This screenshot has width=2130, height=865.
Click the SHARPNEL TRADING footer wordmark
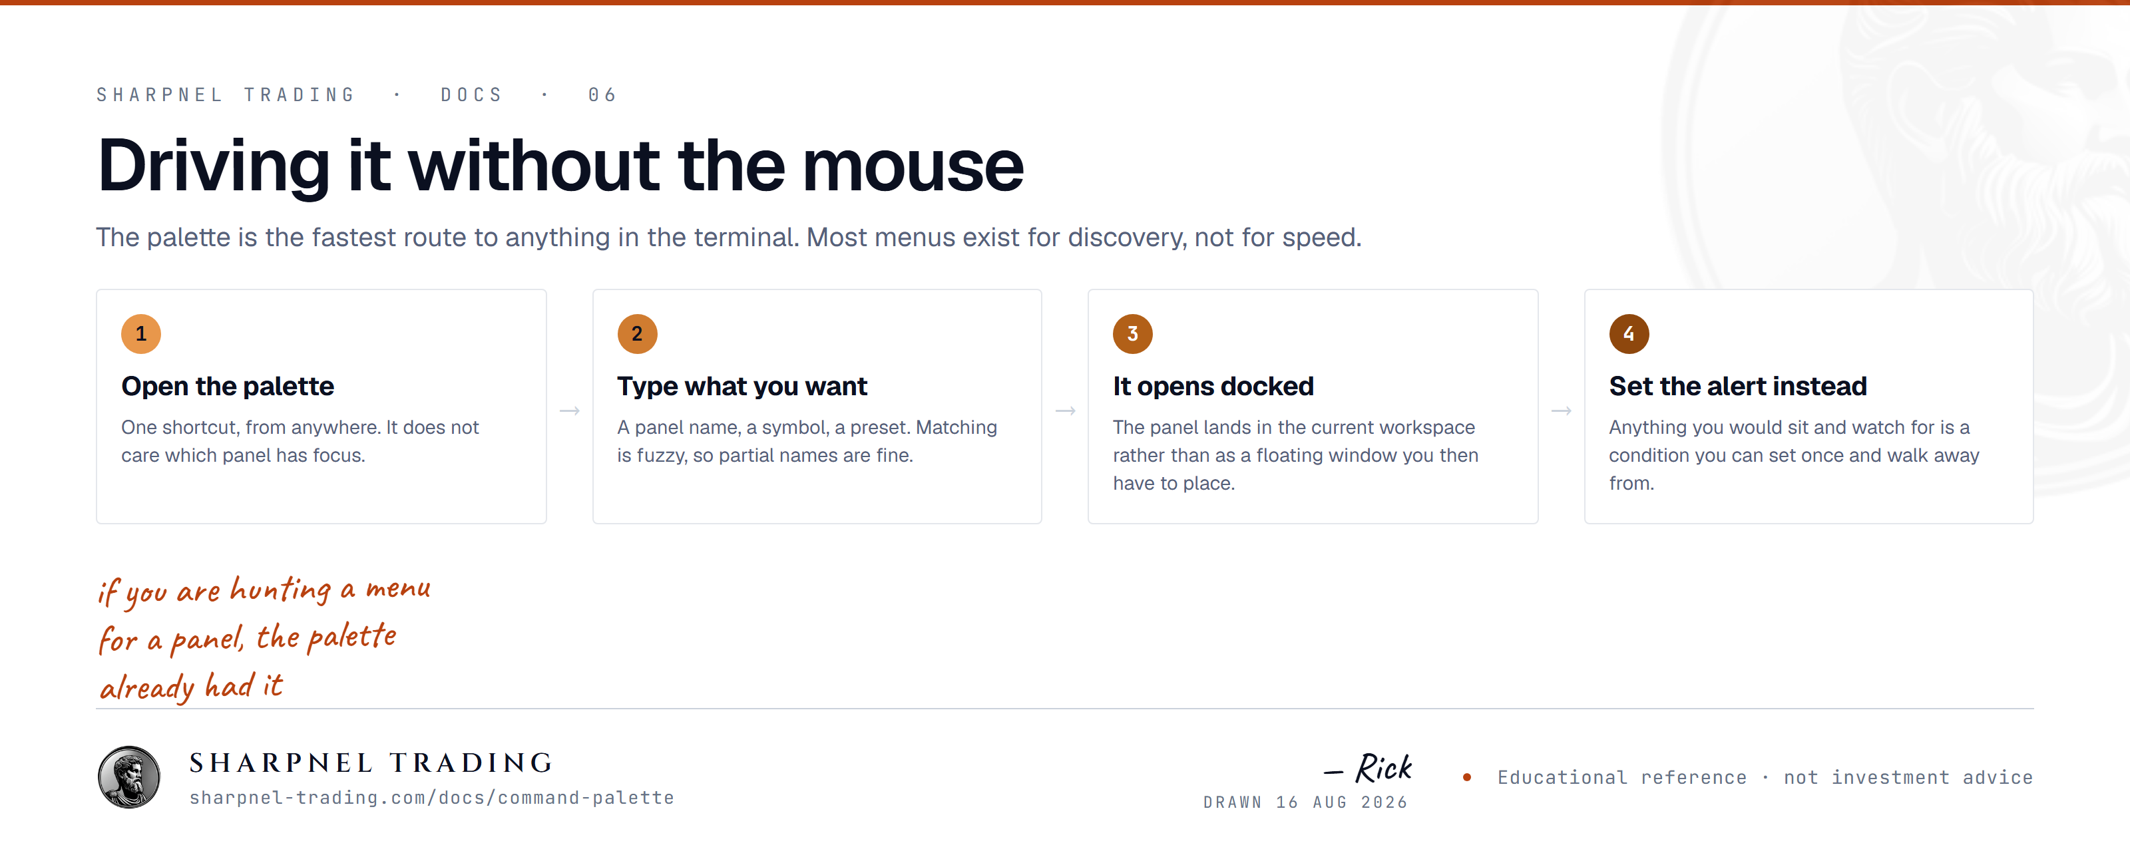click(371, 762)
